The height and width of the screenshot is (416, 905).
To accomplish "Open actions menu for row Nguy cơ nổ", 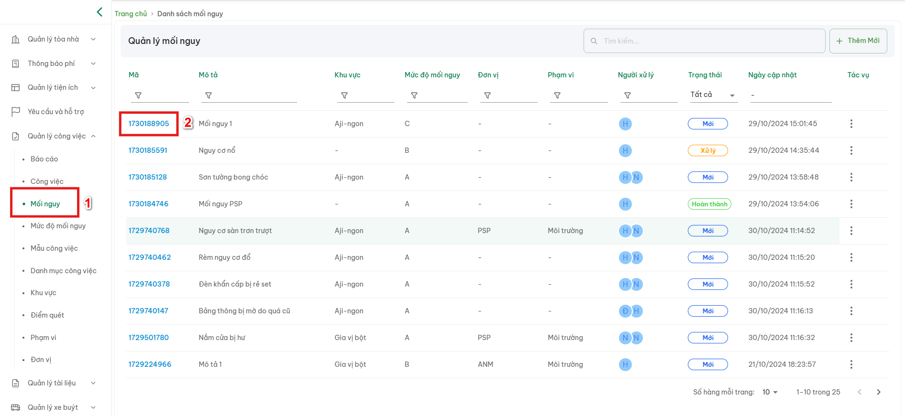I will point(851,150).
